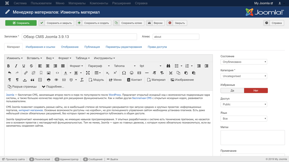Image resolution: width=289 pixels, height=162 pixels.
Task: Insert horizontal line icon
Action: [147, 73]
